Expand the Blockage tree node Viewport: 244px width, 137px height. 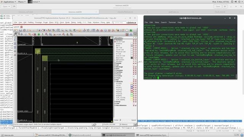115,67
